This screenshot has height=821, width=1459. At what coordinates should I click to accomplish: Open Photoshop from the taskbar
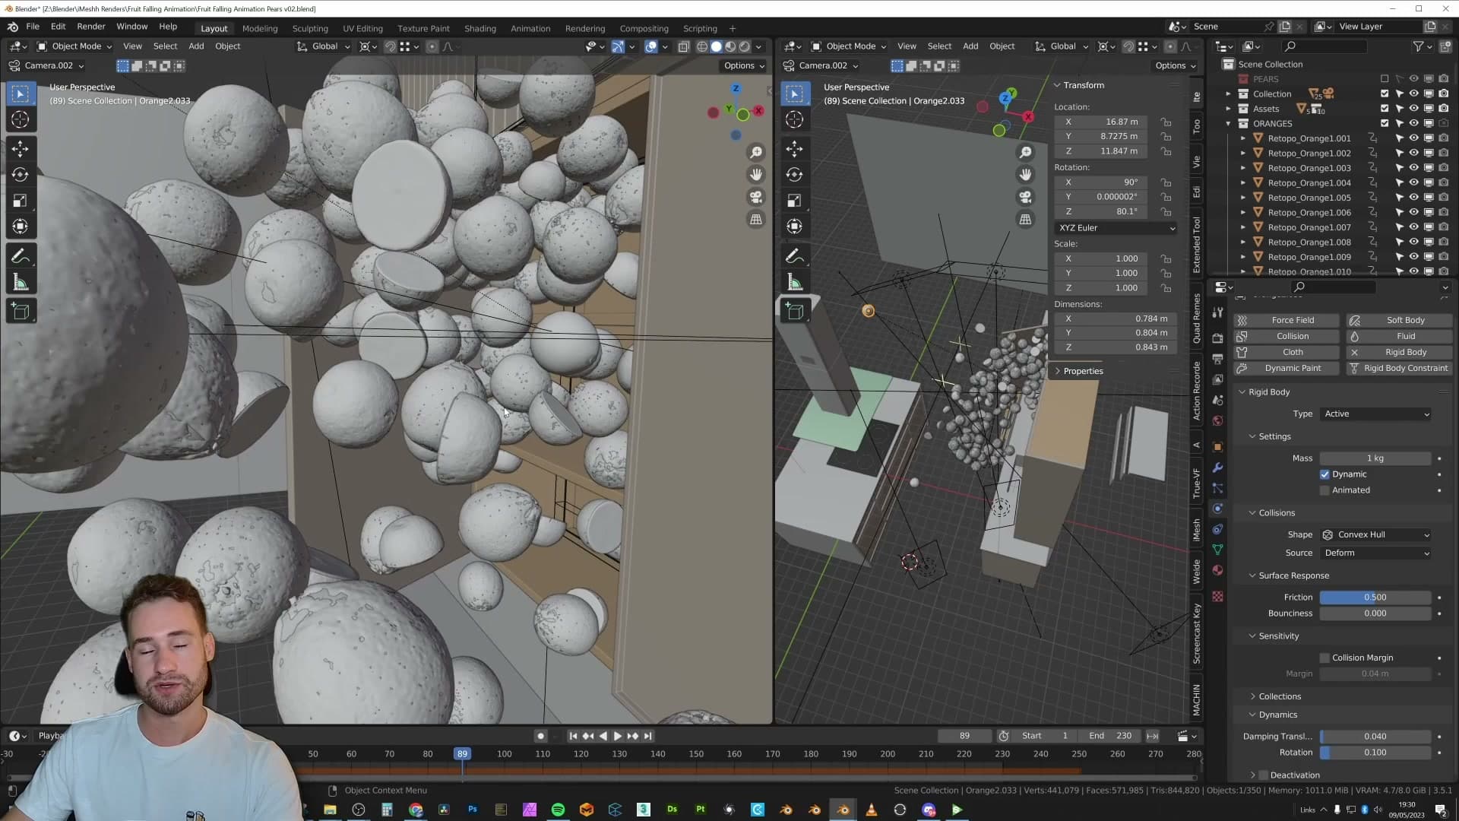[x=473, y=810]
